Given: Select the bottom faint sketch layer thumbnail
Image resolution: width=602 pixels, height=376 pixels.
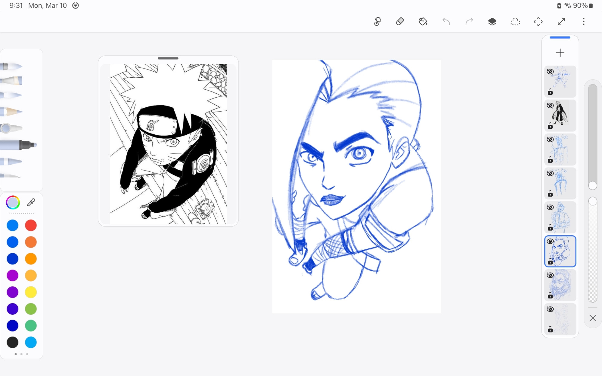Looking at the screenshot, I should [x=561, y=319].
